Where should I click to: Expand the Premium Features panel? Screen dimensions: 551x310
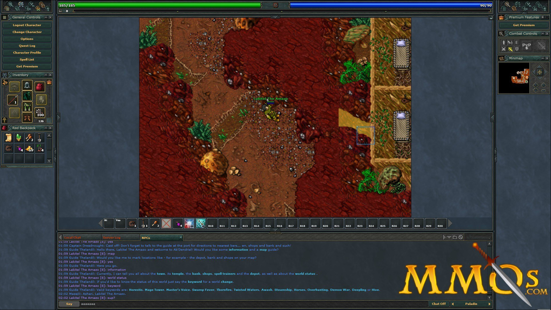click(x=543, y=17)
